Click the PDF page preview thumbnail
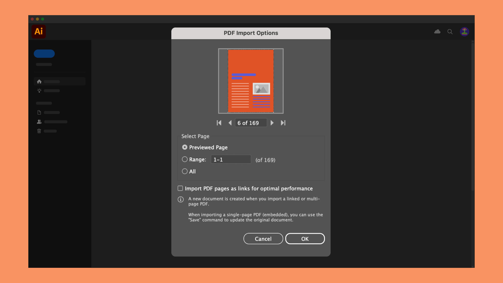Screen dimensions: 503x283 click(251, 81)
